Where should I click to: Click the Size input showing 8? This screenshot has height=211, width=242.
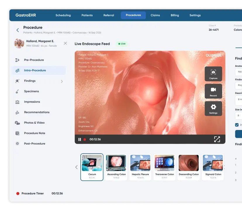238,116
